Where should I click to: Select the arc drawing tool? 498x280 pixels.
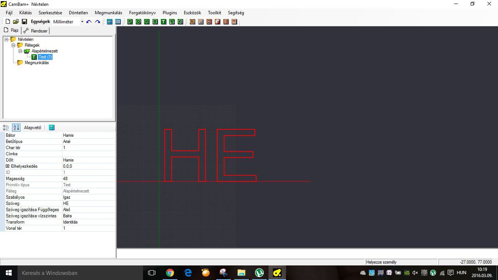(x=172, y=22)
